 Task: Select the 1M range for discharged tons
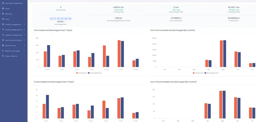pos(62,19)
